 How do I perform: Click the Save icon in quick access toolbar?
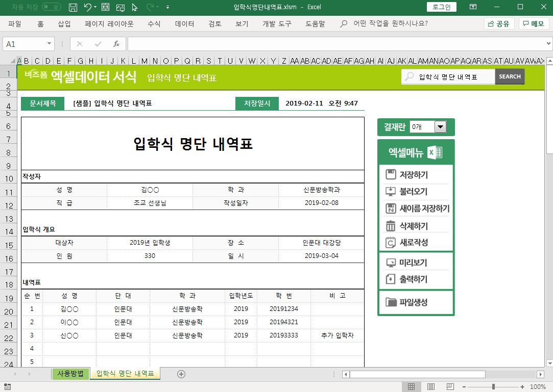point(73,7)
